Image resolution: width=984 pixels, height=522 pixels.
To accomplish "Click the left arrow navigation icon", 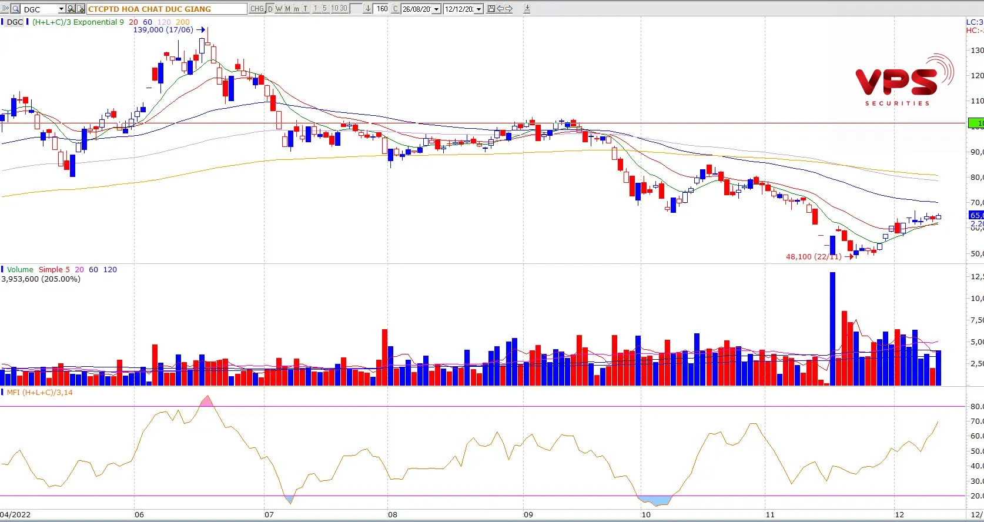I will pyautogui.click(x=500, y=9).
